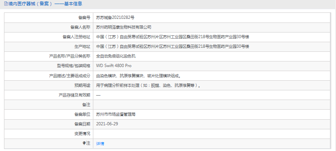Select the value 苏苏械备20210282号

115,18
